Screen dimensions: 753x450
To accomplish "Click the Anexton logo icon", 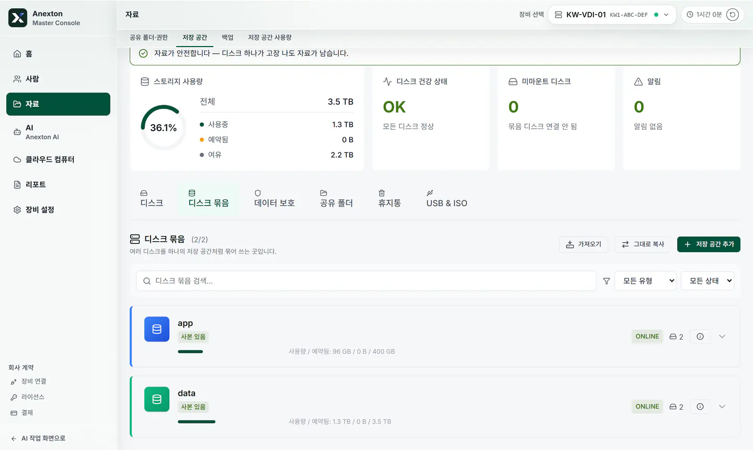I will pyautogui.click(x=18, y=18).
